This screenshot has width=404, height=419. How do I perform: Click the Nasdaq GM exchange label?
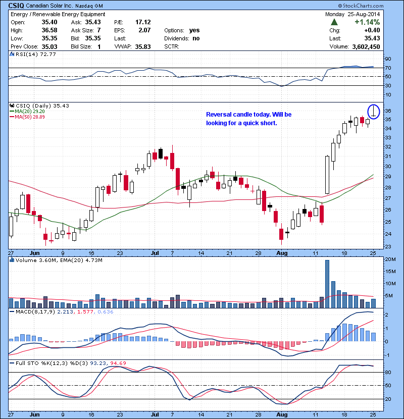[89, 6]
